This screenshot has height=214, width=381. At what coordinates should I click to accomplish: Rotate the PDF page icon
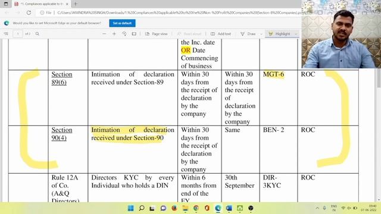point(124,34)
